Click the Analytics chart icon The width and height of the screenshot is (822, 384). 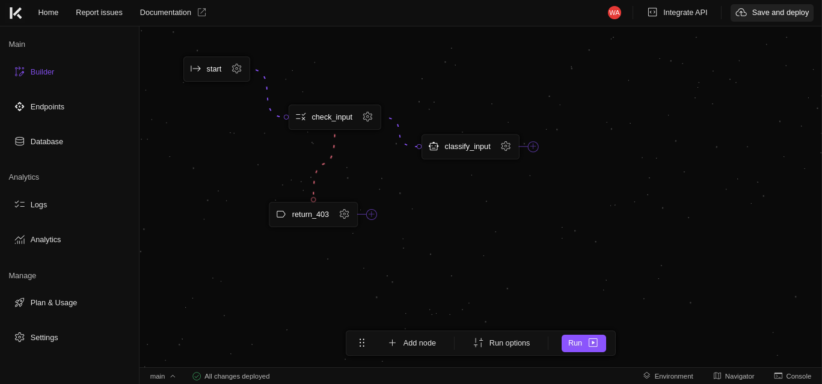20,240
